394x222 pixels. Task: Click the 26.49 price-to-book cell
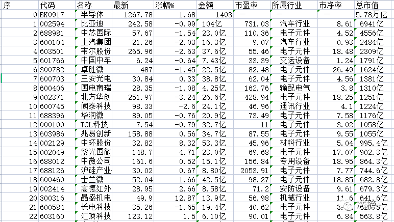pos(336,70)
